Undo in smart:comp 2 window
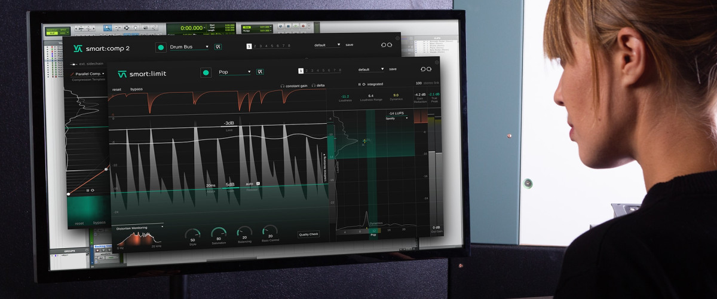Viewport: 717px width, 299px height. click(384, 45)
